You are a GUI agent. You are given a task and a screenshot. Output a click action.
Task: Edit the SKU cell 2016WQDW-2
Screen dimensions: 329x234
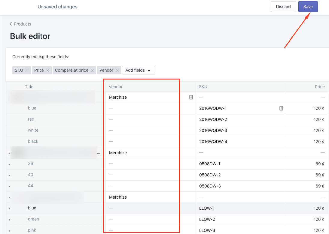pos(241,119)
